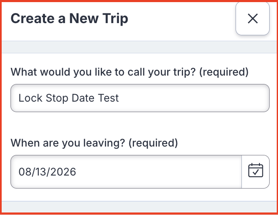Viewport: 278px width, 215px height.
Task: Place cursor on the word 'Stop' in trip name
Action: pos(57,99)
